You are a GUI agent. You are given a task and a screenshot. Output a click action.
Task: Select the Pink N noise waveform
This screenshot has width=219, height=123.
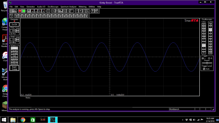click(14, 61)
